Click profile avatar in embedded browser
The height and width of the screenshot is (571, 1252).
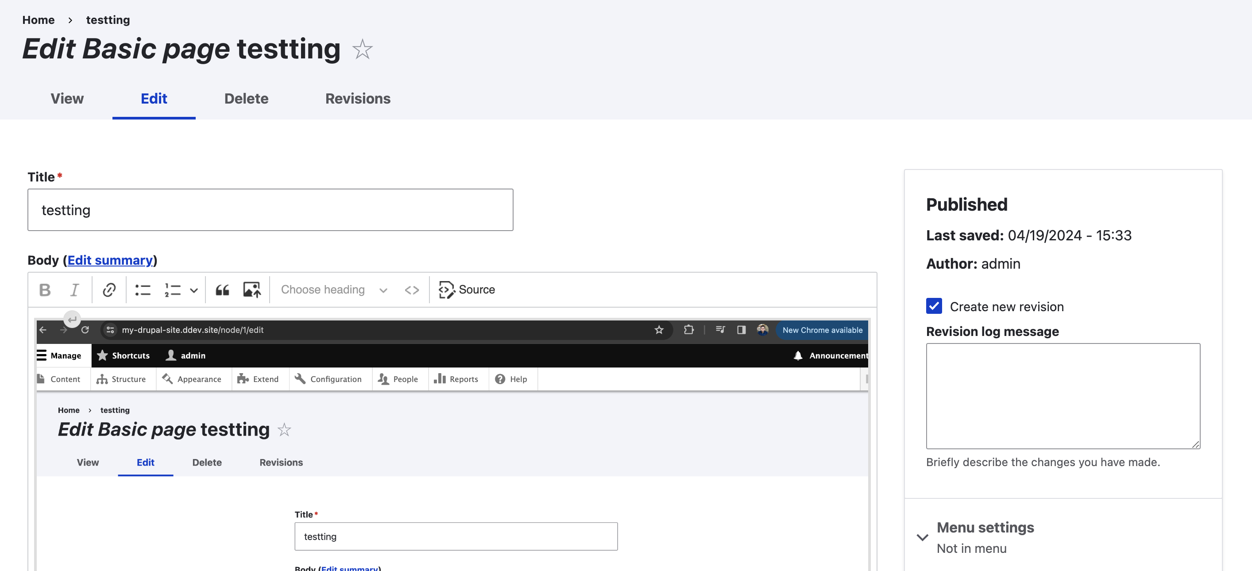click(x=762, y=330)
